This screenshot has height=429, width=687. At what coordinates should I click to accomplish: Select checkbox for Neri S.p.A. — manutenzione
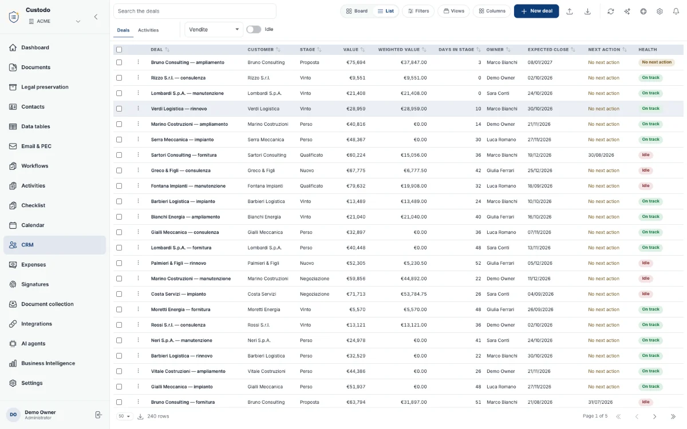point(119,340)
